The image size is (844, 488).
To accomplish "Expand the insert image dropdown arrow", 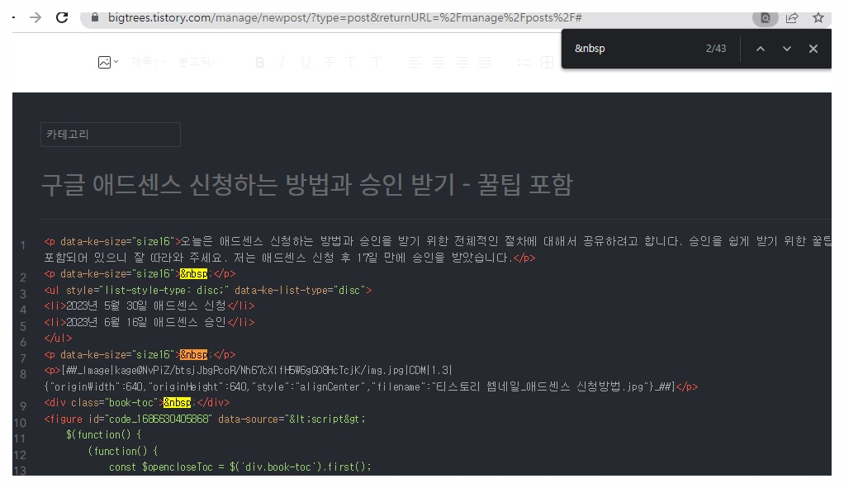I will 116,62.
